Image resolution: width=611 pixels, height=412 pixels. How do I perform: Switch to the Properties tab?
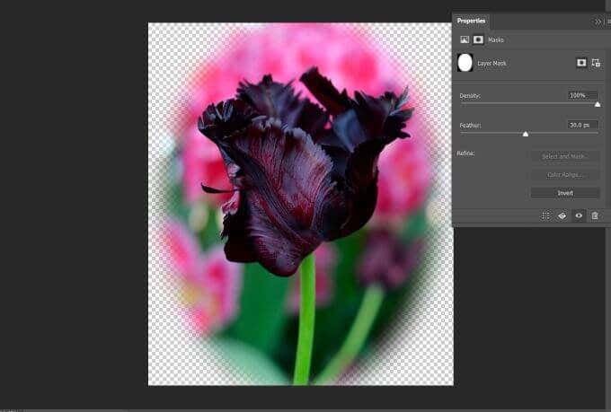tap(471, 21)
